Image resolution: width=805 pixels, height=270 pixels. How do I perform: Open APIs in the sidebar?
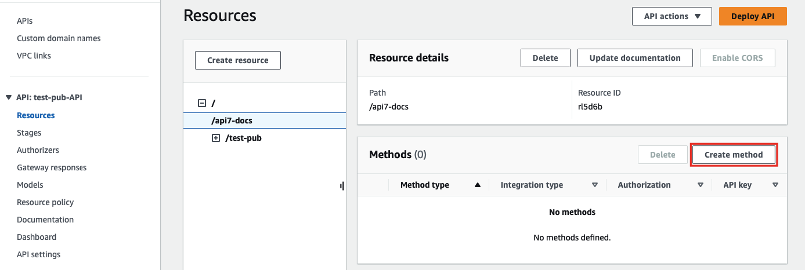(x=25, y=21)
